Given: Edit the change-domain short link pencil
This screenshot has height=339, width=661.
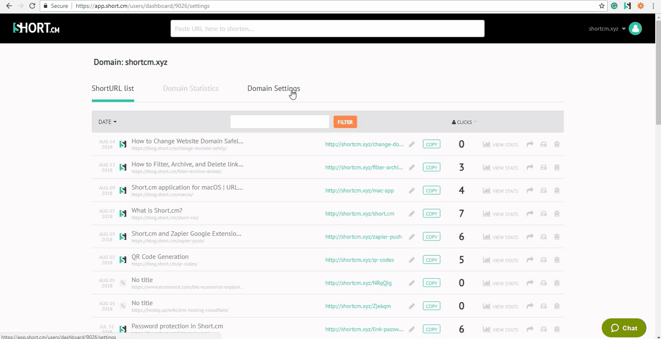Looking at the screenshot, I should [412, 144].
